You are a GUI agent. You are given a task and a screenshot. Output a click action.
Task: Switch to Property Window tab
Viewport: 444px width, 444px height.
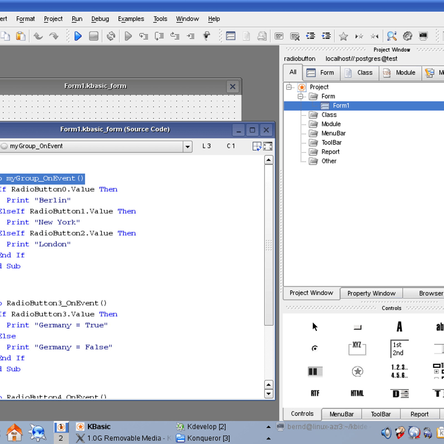click(x=371, y=293)
